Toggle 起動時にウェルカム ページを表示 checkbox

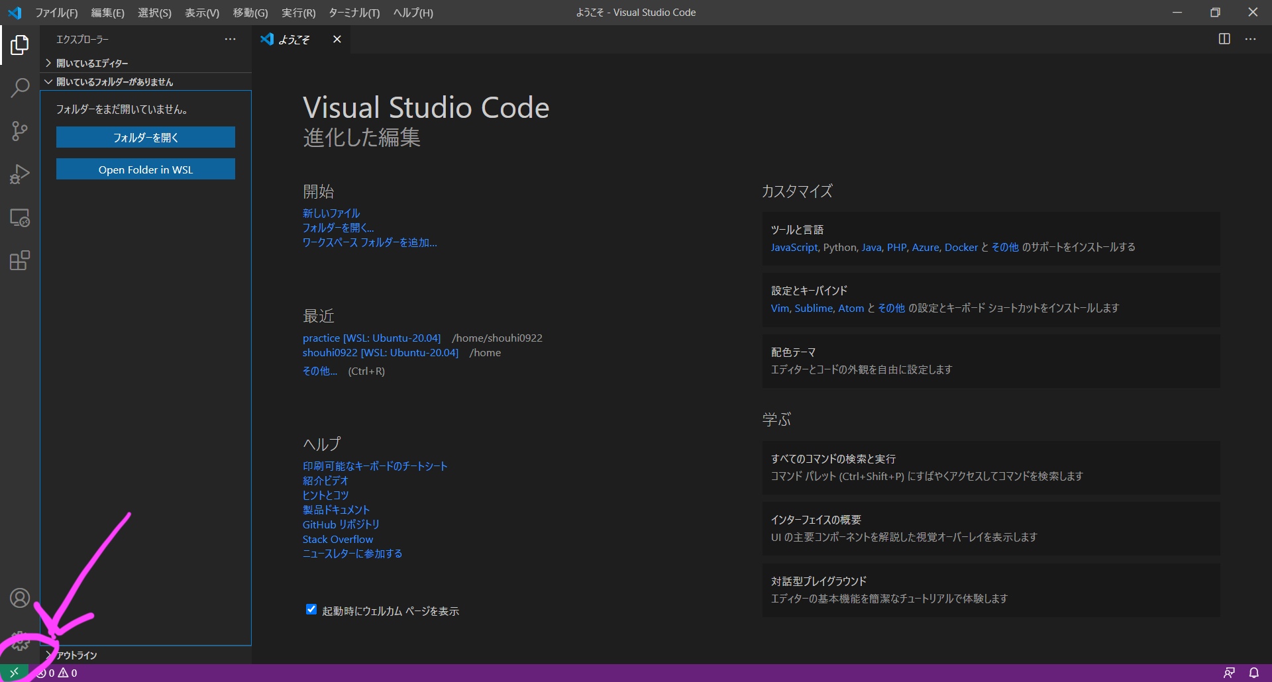(x=311, y=609)
